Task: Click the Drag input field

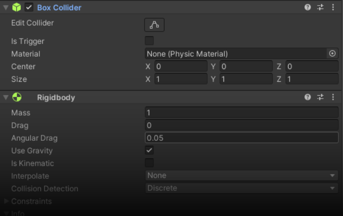Action: (242, 125)
